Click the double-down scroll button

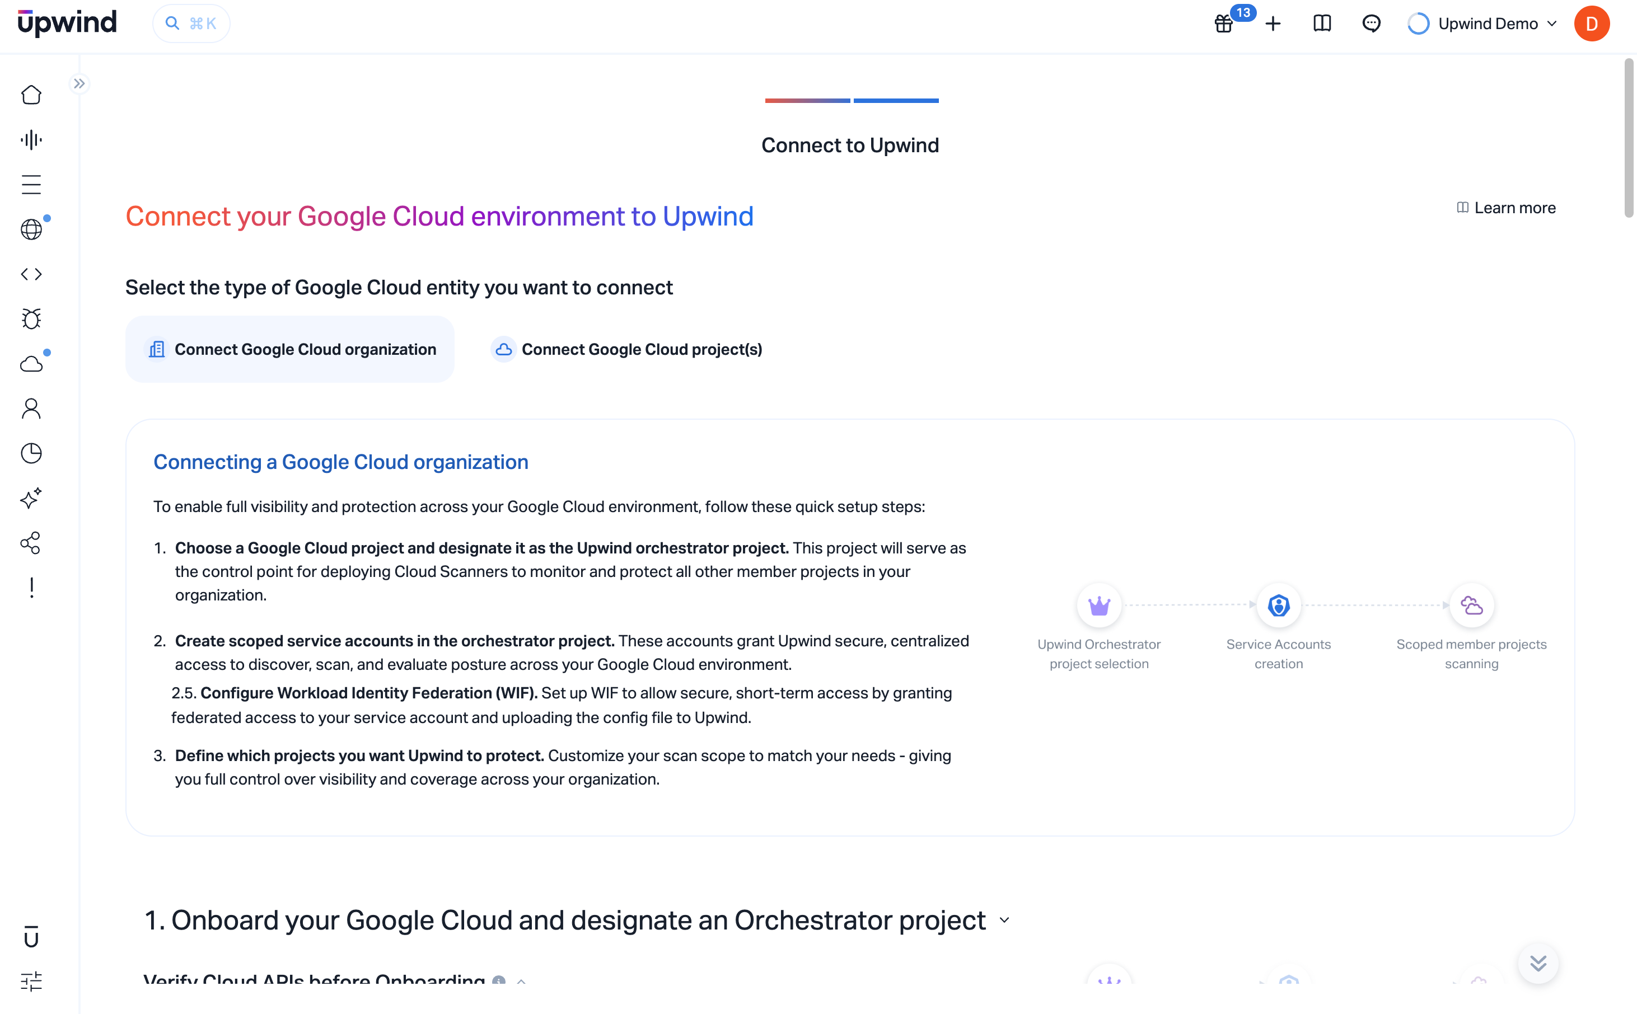pos(1538,964)
